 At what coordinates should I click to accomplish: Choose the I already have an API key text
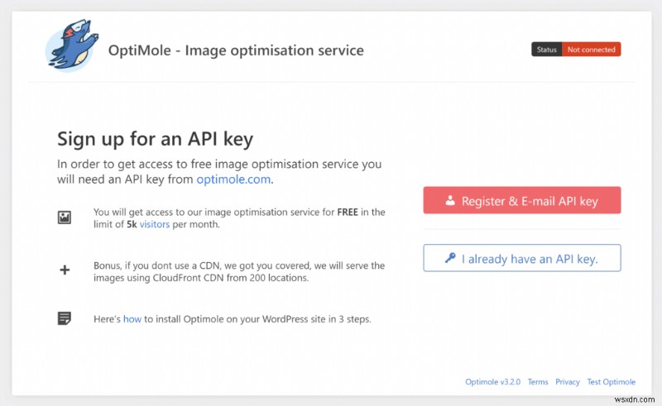tap(530, 259)
